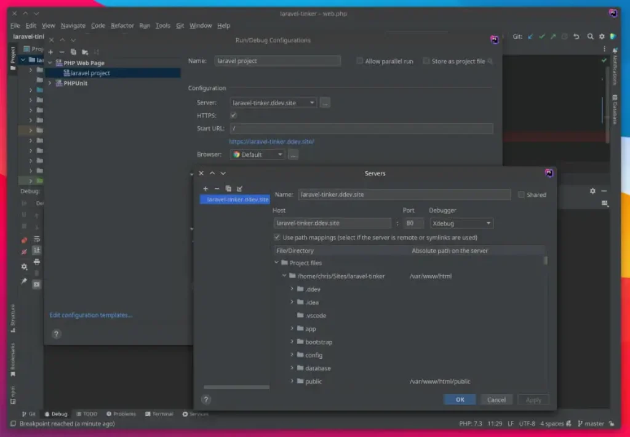Viewport: 630px width, 437px height.
Task: Enable the Shared checkbox for the server
Action: [522, 194]
